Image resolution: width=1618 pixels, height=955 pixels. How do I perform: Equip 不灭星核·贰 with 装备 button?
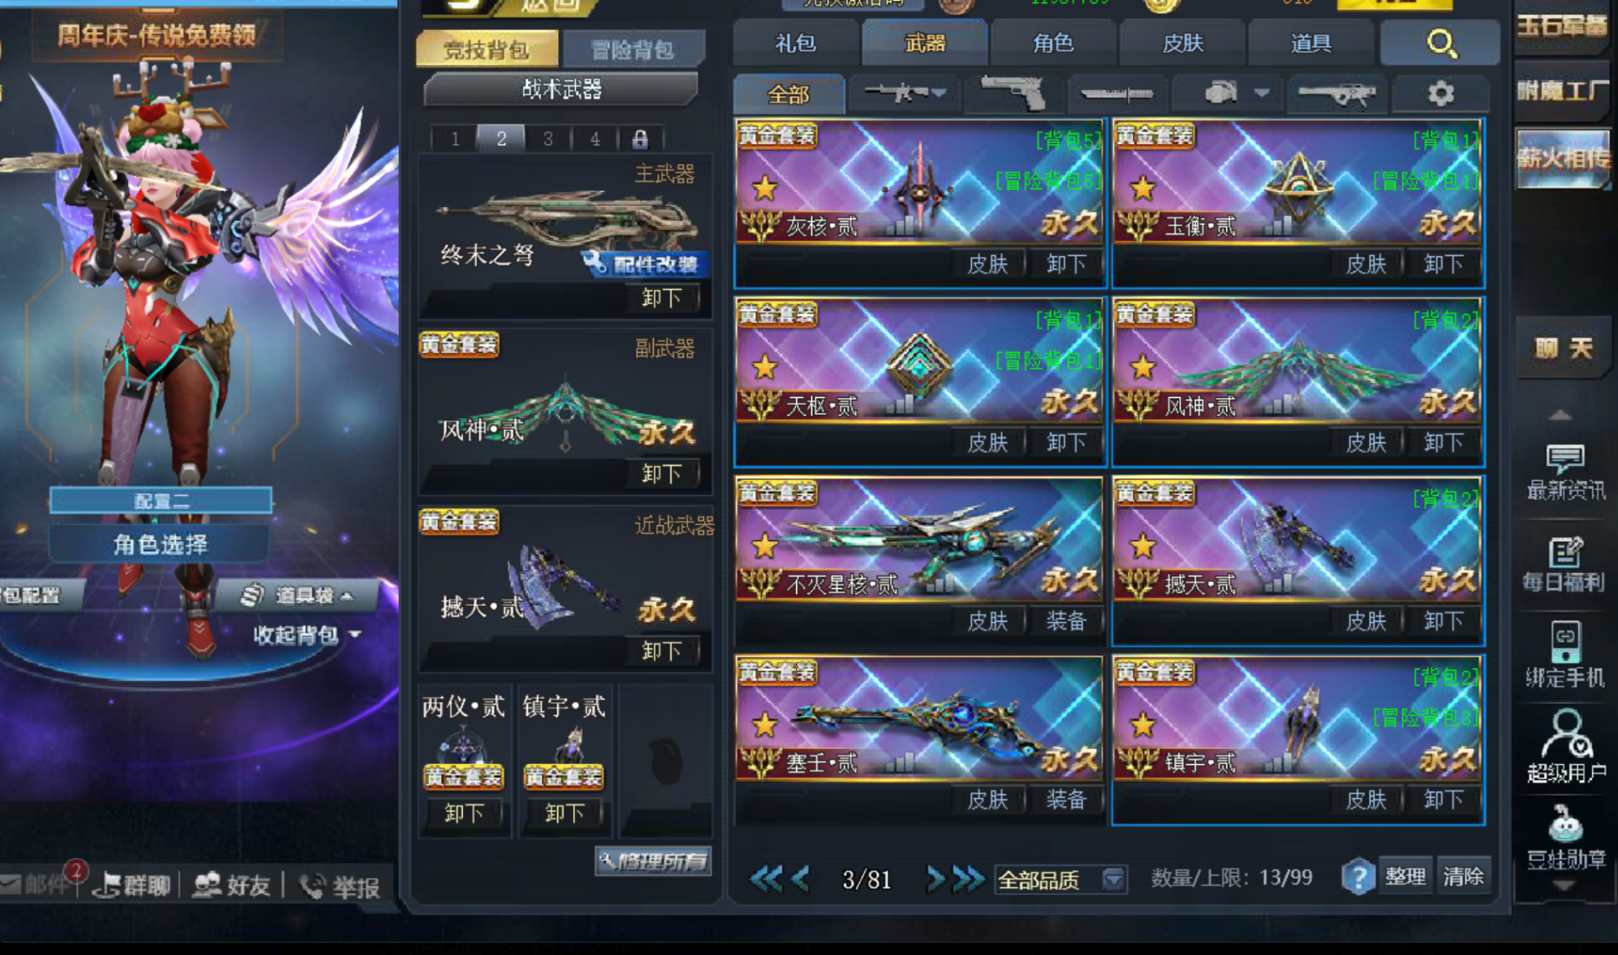point(1065,621)
